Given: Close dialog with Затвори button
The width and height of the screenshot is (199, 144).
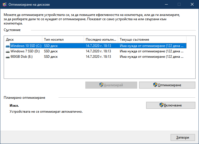Looking at the screenshot, I should 183,137.
